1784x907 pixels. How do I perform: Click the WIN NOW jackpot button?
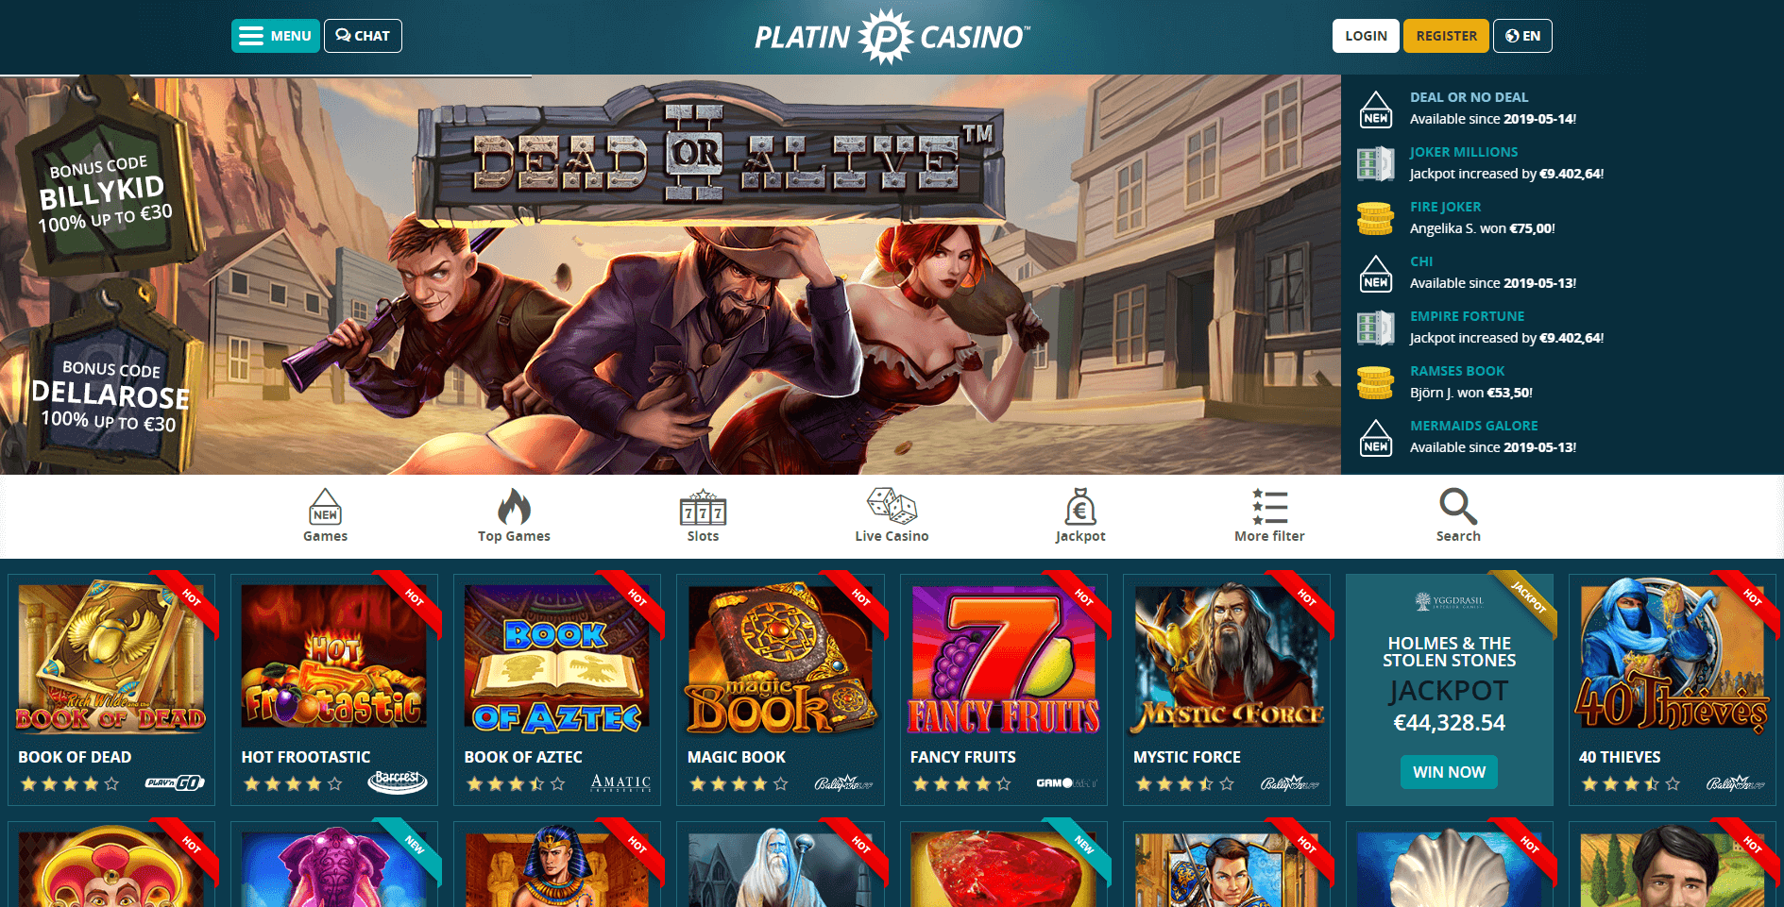(1449, 772)
